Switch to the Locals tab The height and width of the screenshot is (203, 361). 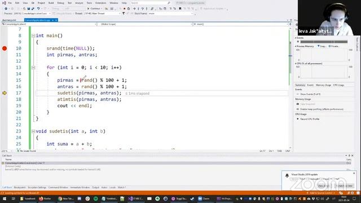point(112,188)
